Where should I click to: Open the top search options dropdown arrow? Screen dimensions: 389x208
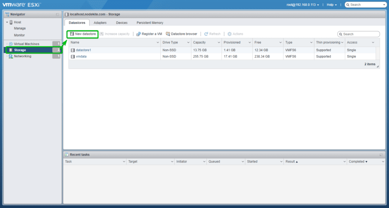coord(384,5)
